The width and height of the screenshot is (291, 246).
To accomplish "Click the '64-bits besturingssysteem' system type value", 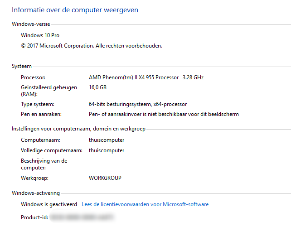I will coord(137,104).
